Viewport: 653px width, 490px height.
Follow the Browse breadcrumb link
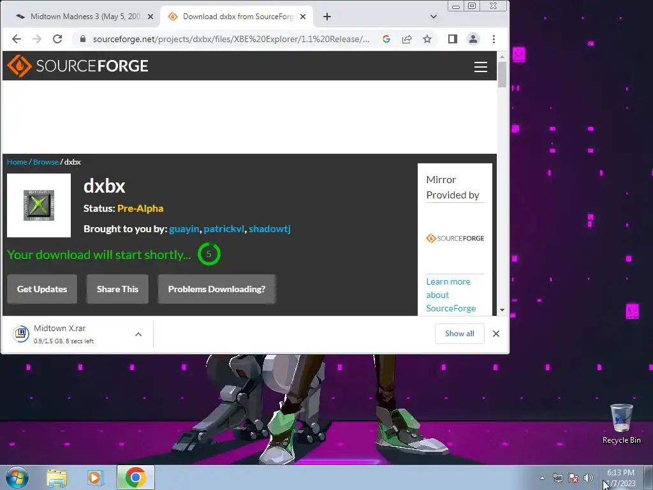click(x=46, y=162)
